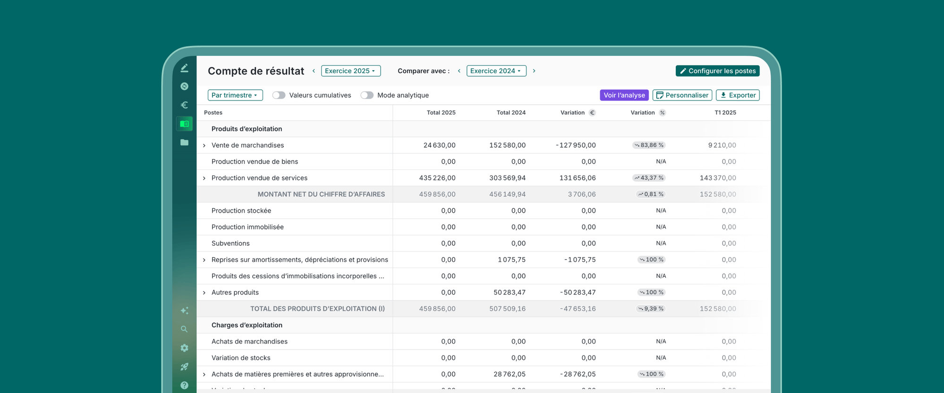Open help with the question mark icon
The image size is (944, 393).
click(x=184, y=385)
